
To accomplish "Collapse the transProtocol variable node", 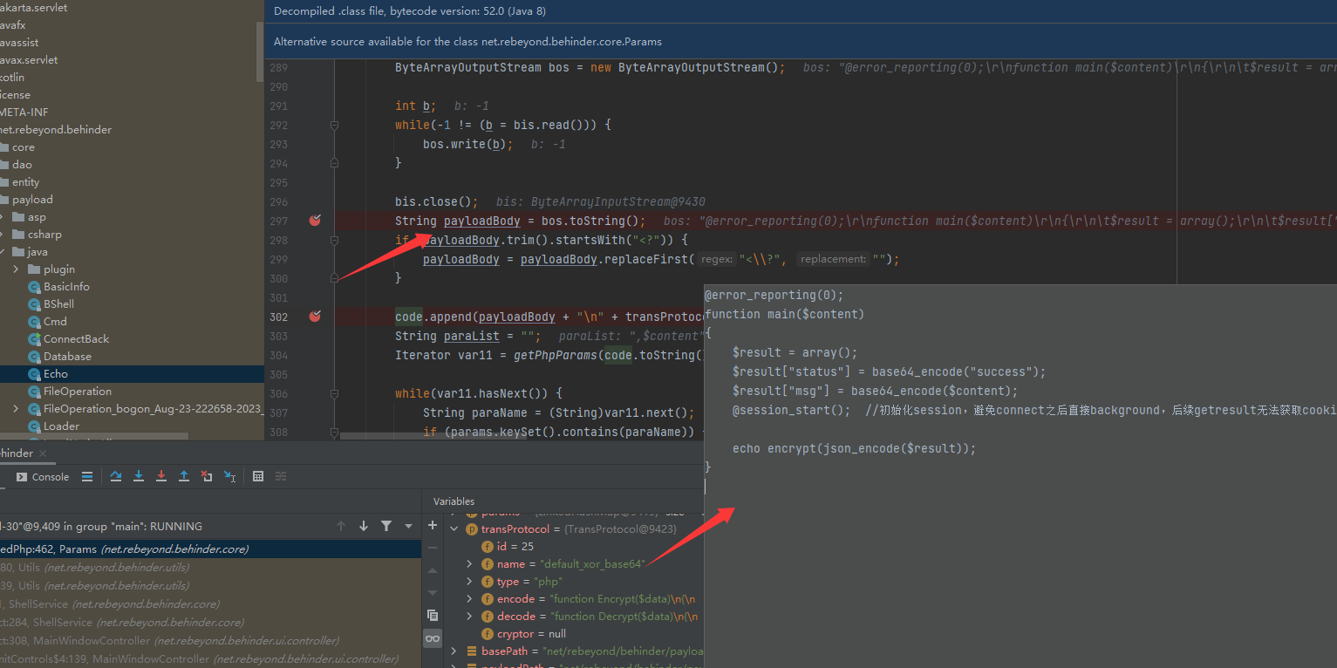I will pos(454,529).
